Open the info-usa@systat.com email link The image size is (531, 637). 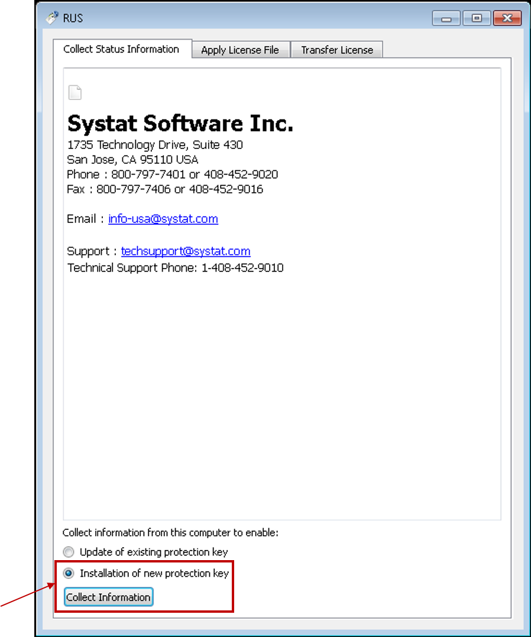point(163,219)
